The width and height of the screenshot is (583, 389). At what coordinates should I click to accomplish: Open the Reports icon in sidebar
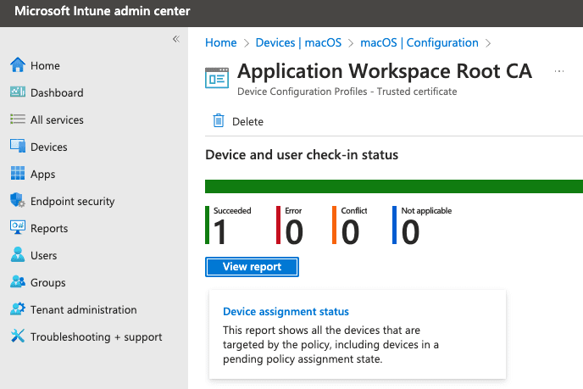click(x=17, y=228)
